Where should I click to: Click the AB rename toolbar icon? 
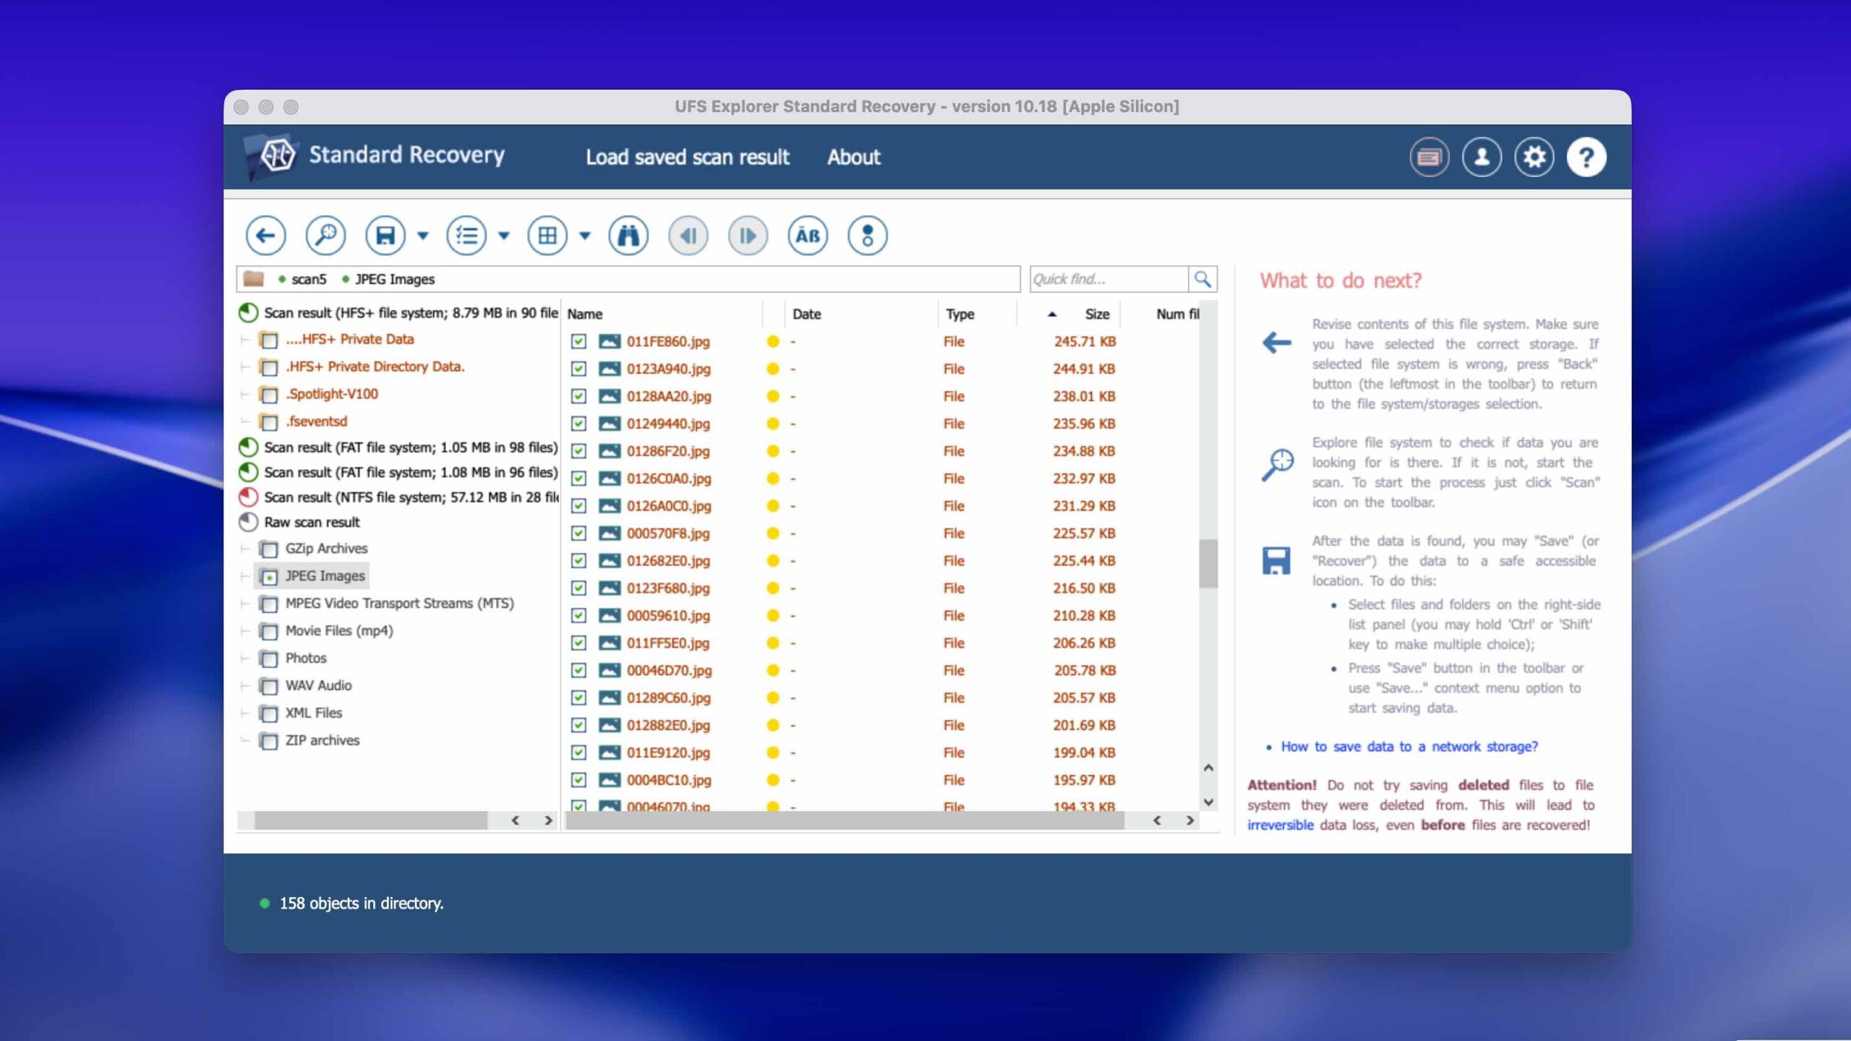(x=807, y=236)
